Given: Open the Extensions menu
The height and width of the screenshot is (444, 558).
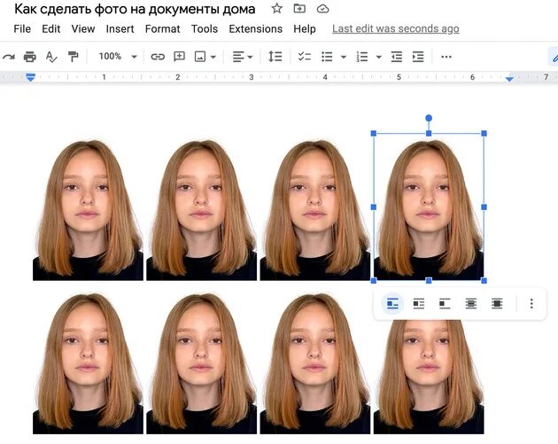Looking at the screenshot, I should [x=255, y=29].
